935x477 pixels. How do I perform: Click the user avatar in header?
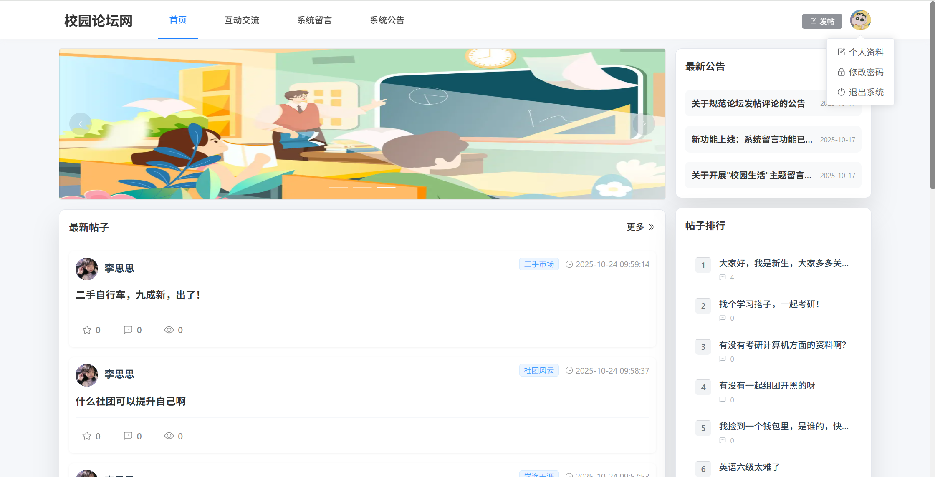click(860, 20)
